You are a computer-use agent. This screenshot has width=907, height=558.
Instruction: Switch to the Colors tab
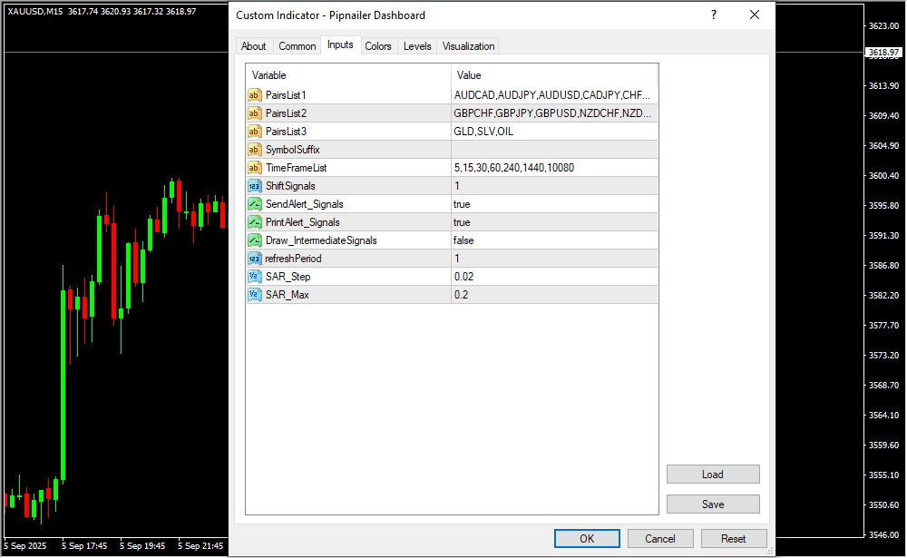[378, 46]
